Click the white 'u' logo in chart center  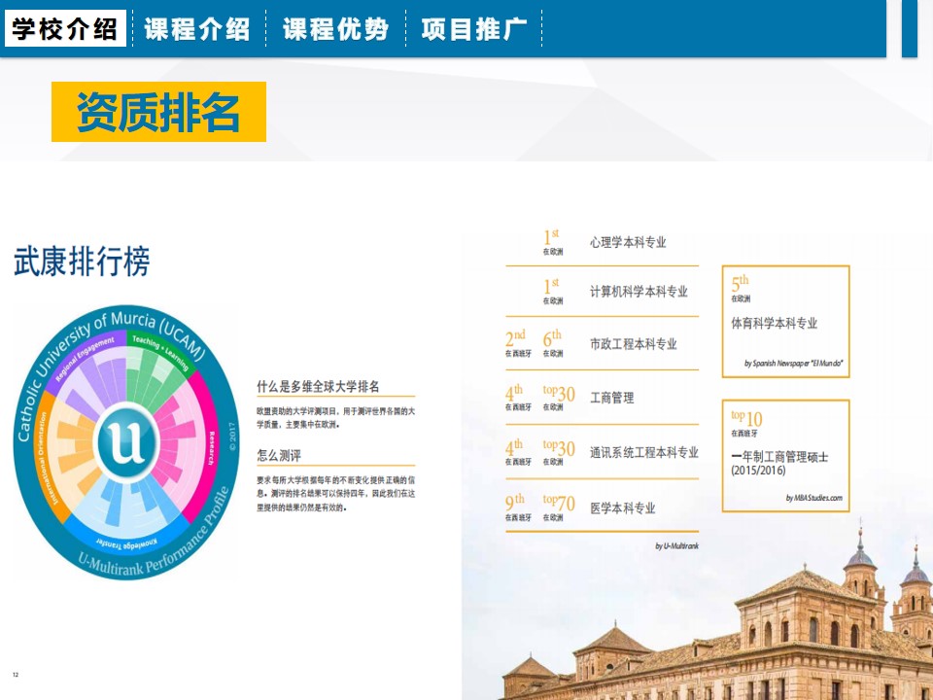coord(125,442)
